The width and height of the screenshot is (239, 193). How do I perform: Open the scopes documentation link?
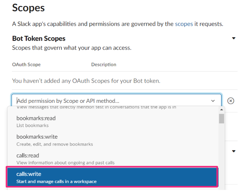pyautogui.click(x=184, y=24)
